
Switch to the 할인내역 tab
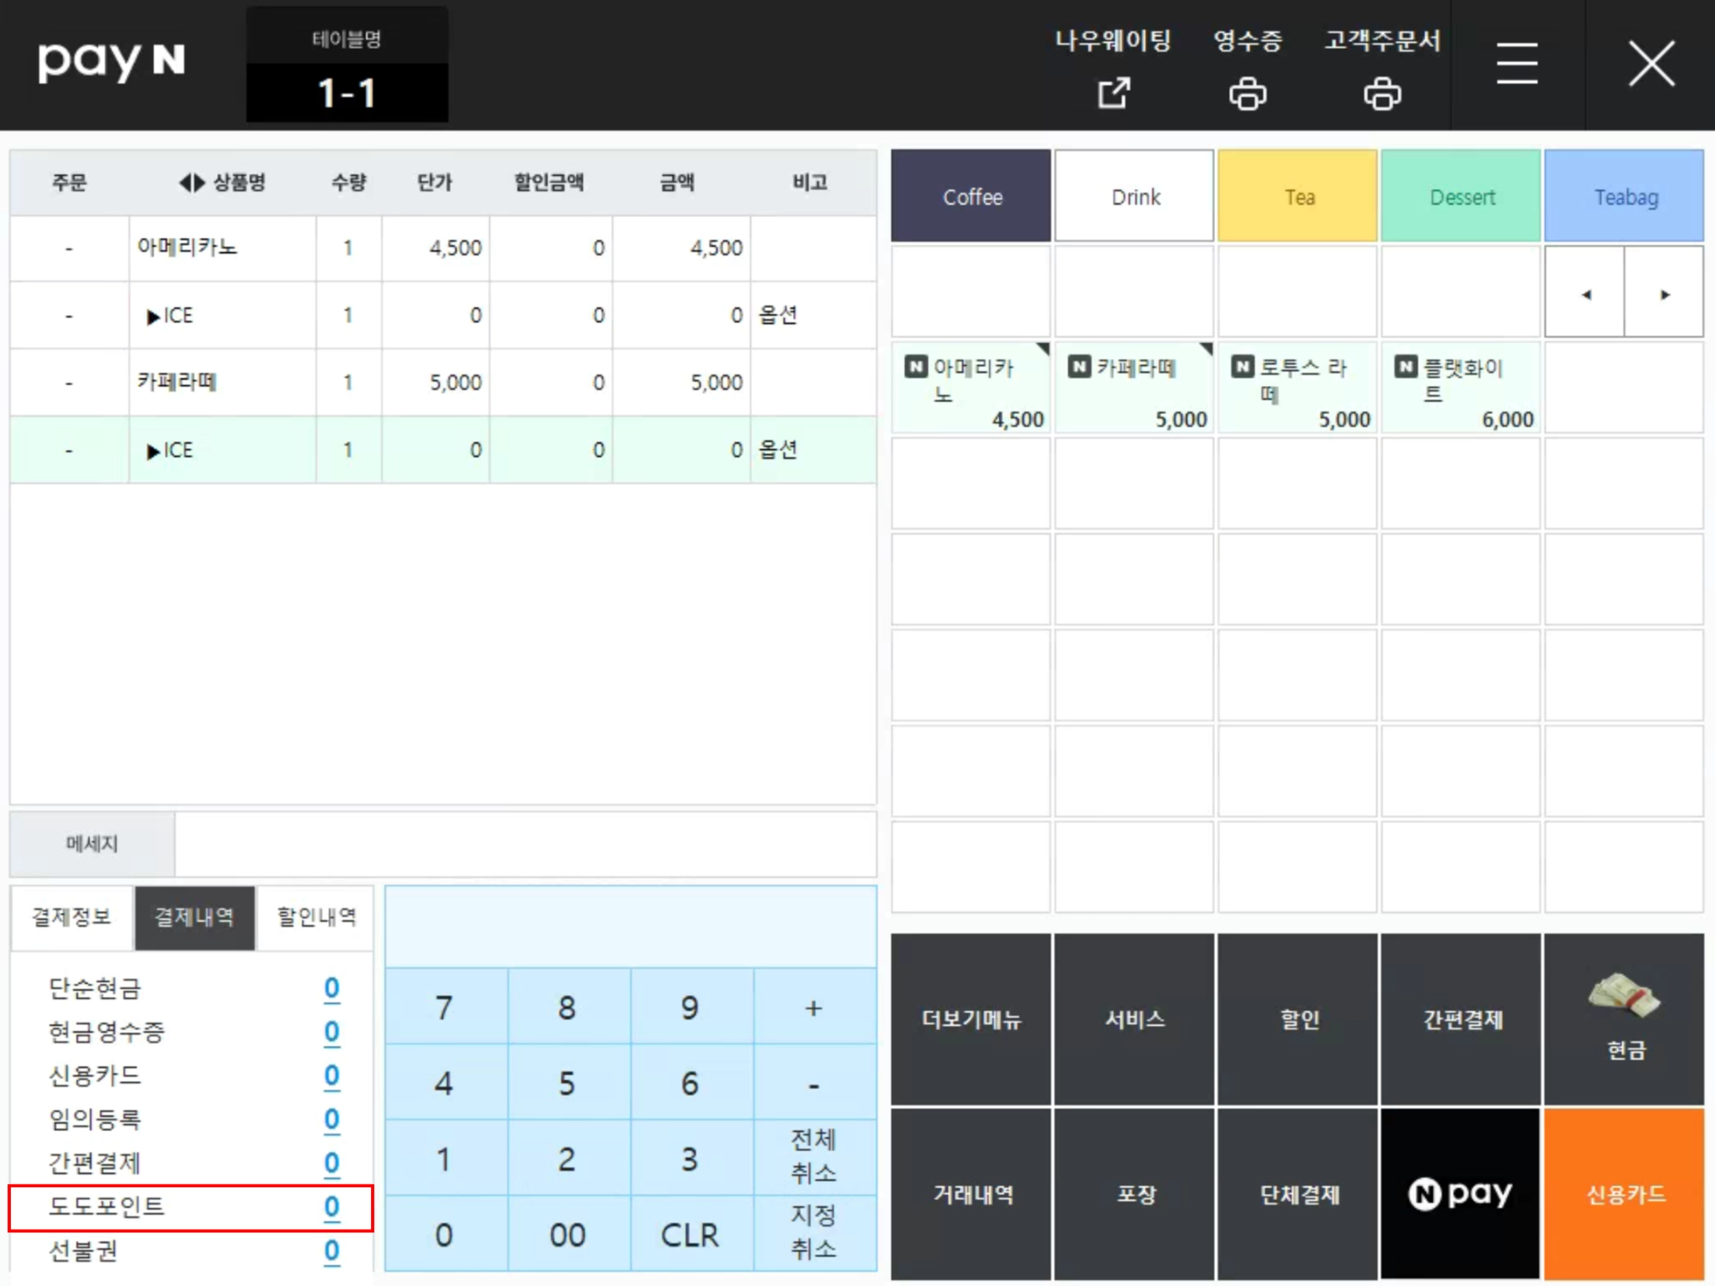(316, 917)
